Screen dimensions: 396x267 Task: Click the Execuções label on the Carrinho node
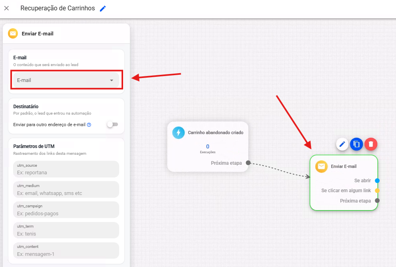[208, 152]
